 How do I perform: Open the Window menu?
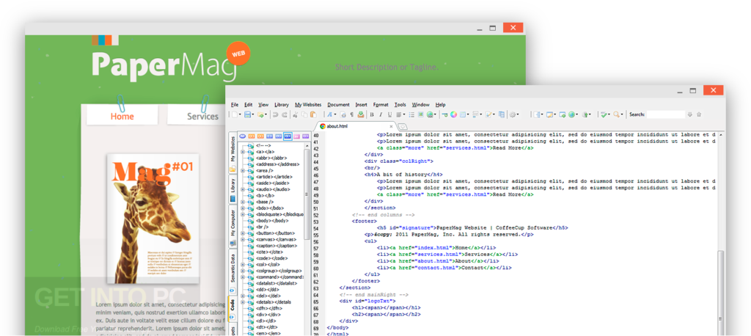[x=420, y=104]
